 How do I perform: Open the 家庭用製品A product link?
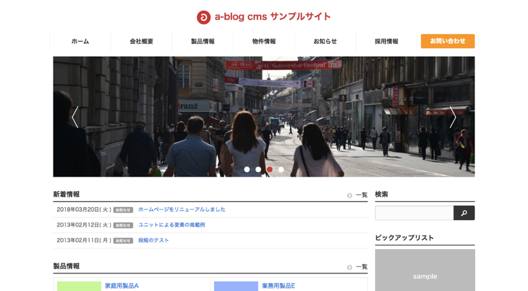coord(122,286)
